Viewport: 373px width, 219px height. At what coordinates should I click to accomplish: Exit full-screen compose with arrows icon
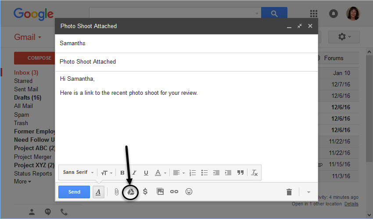[299, 26]
